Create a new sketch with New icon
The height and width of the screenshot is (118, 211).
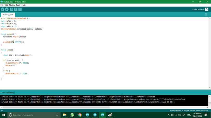click(x=11, y=9)
